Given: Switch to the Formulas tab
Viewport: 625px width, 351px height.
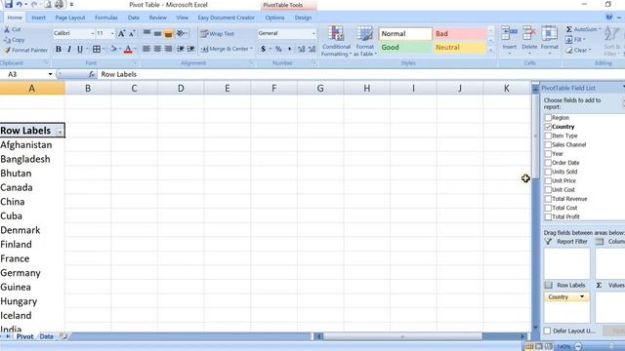Looking at the screenshot, I should [x=106, y=18].
